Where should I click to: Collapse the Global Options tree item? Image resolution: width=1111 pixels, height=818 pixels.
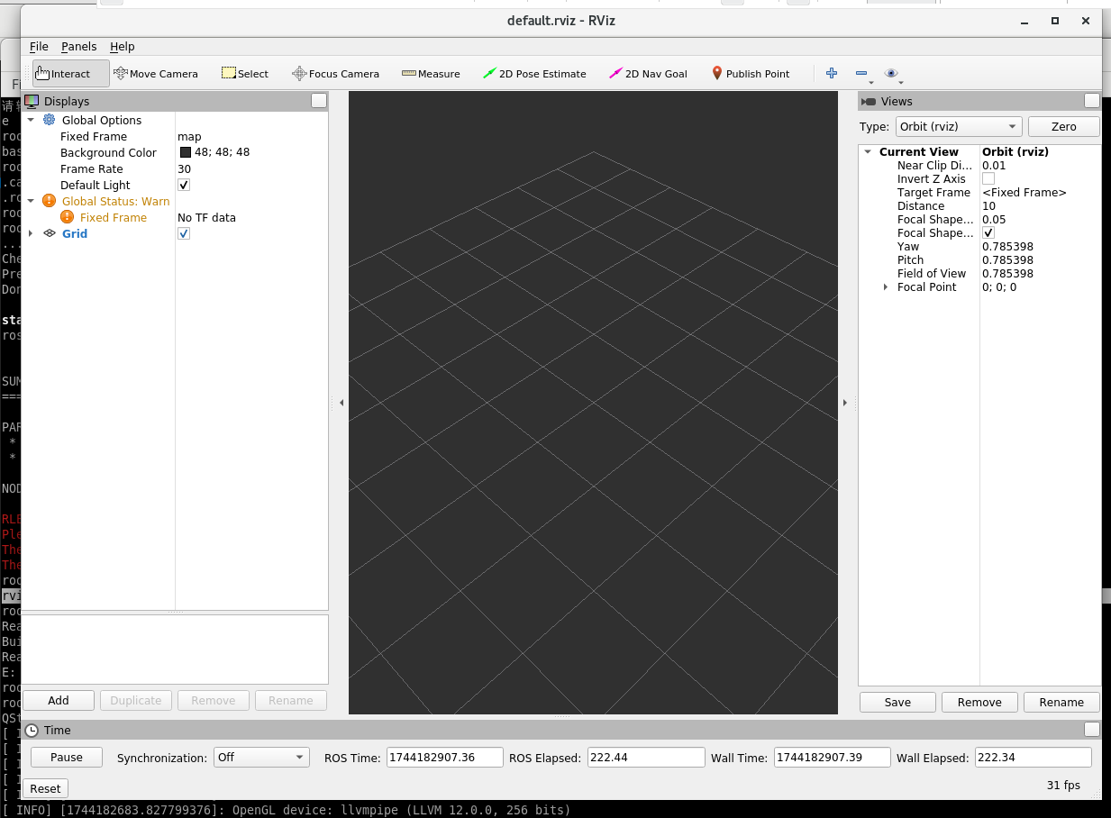tap(31, 120)
